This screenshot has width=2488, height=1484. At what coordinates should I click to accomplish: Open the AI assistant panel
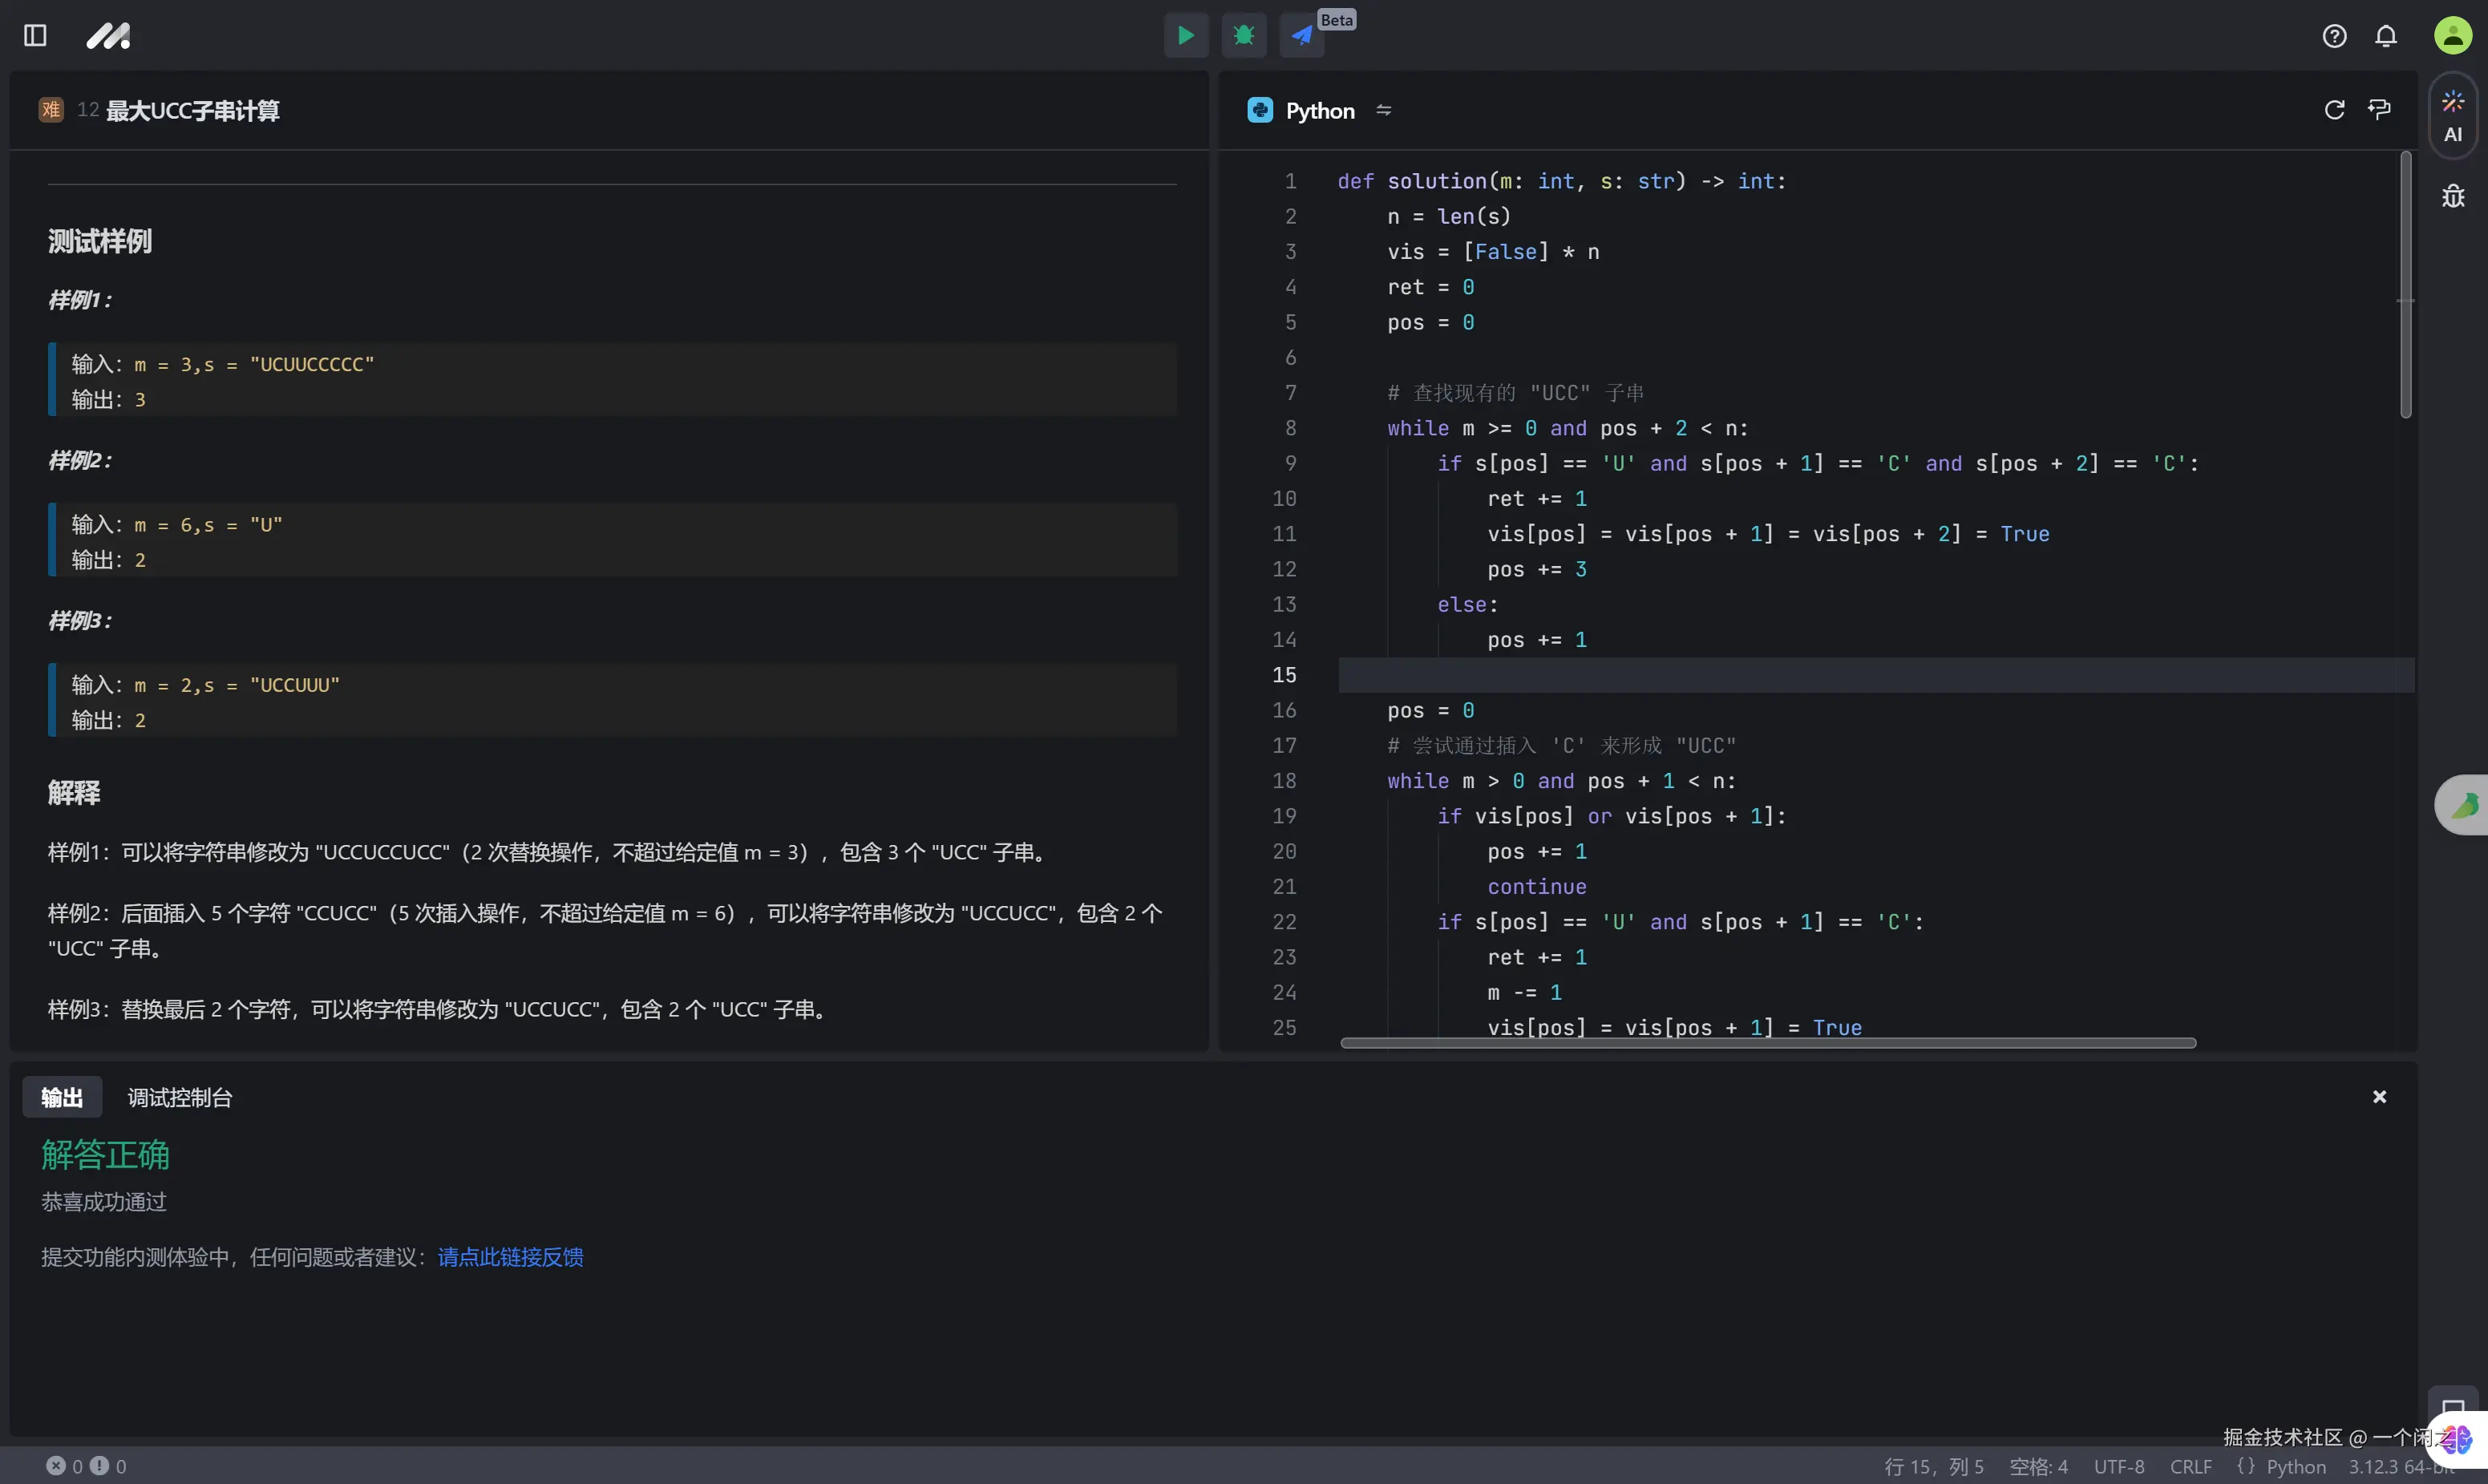click(2453, 117)
